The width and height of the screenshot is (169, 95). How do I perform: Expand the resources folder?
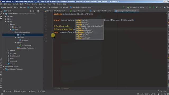11,27
